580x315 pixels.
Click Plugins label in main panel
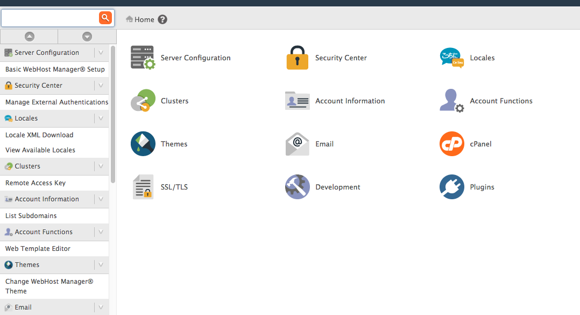coord(482,187)
